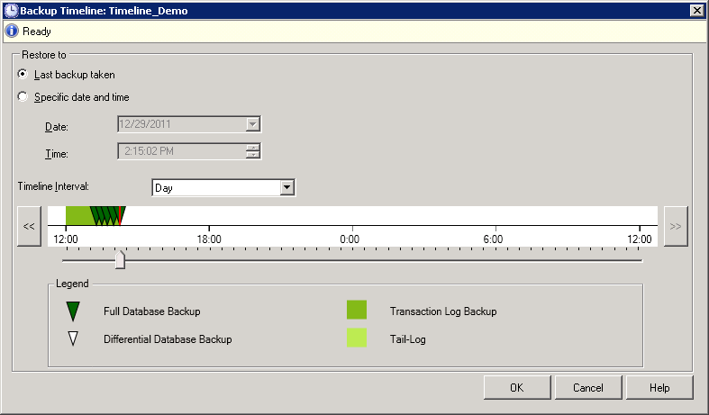Image resolution: width=709 pixels, height=415 pixels.
Task: Click the Time input field
Action: (181, 150)
